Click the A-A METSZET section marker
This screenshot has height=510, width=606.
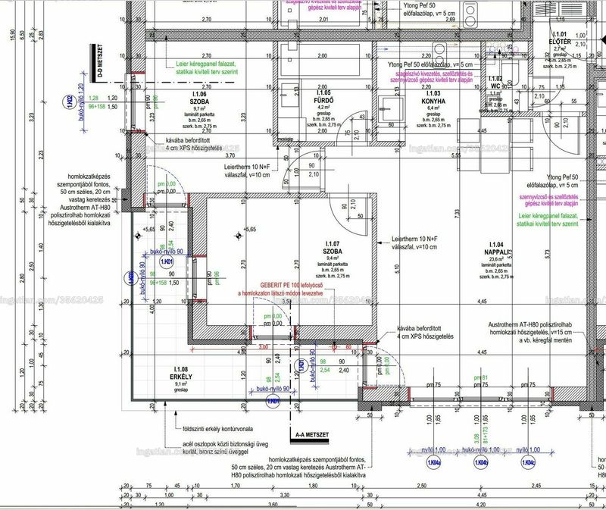point(310,436)
